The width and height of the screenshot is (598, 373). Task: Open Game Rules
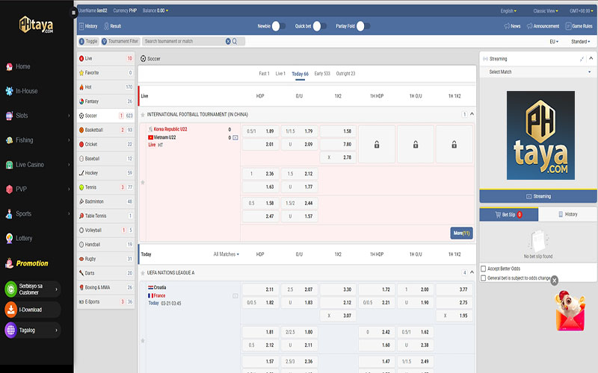click(579, 26)
